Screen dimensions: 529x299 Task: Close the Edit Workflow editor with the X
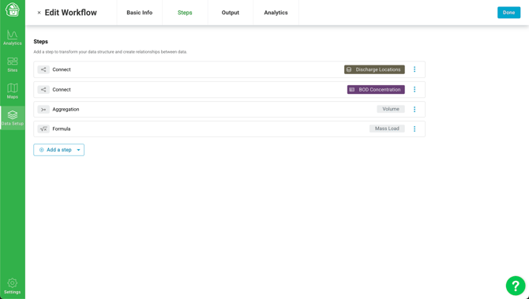pos(39,13)
